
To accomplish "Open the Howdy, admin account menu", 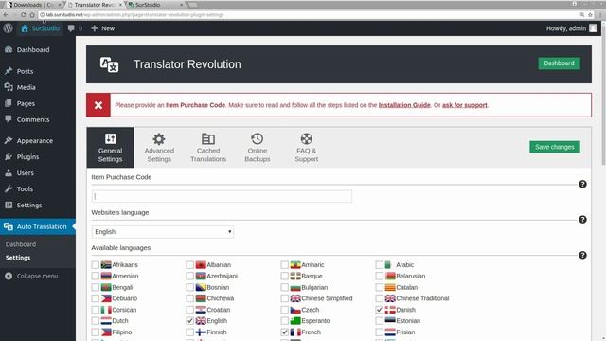I will click(x=572, y=28).
